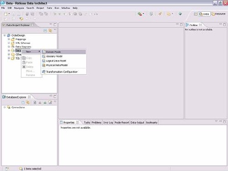
Task: Maximize the Data Project Explorer panel
Action: click(55, 25)
